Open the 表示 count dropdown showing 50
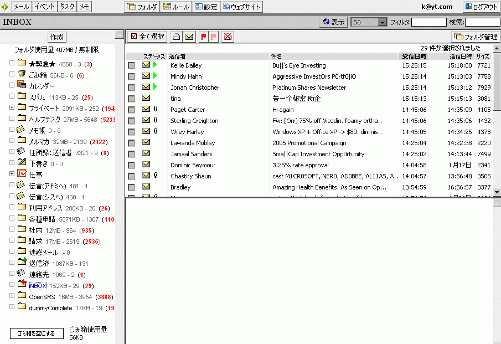 pyautogui.click(x=382, y=22)
